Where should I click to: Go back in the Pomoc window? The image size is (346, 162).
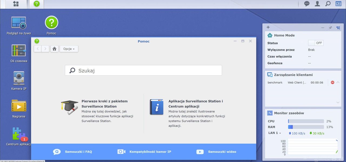(38, 49)
